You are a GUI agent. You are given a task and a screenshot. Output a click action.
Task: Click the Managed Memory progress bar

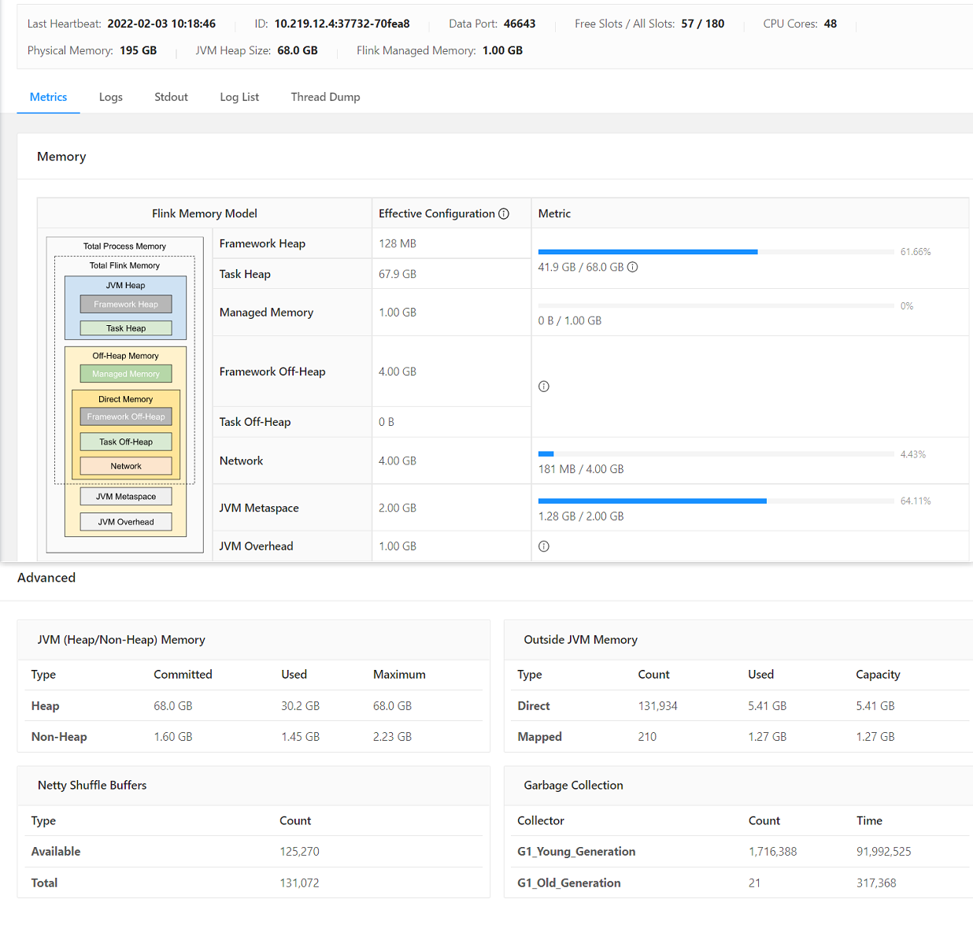point(715,305)
